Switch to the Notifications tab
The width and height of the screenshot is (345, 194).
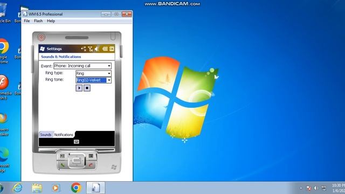point(64,135)
